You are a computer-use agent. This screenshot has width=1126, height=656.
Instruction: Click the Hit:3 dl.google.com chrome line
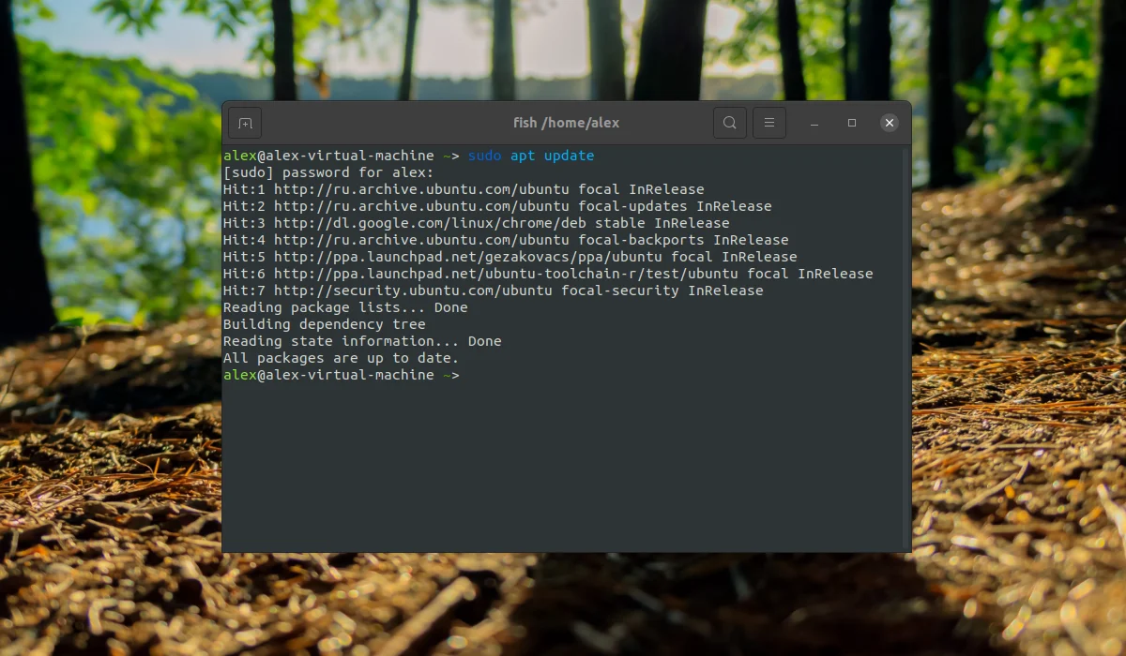pyautogui.click(x=476, y=223)
